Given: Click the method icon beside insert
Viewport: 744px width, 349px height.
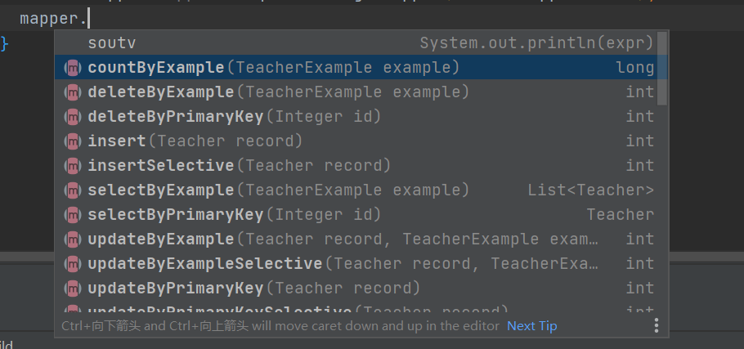Looking at the screenshot, I should tap(72, 141).
